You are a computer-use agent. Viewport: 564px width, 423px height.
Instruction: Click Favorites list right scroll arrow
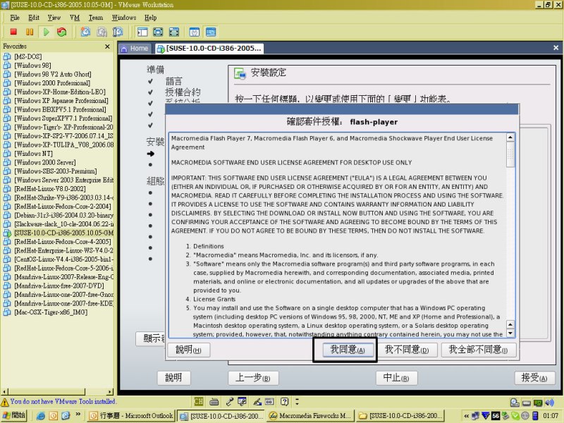coord(110,392)
